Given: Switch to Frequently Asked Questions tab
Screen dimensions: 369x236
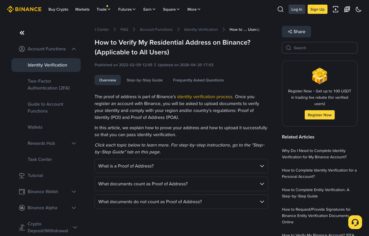Looking at the screenshot, I should click(x=198, y=80).
